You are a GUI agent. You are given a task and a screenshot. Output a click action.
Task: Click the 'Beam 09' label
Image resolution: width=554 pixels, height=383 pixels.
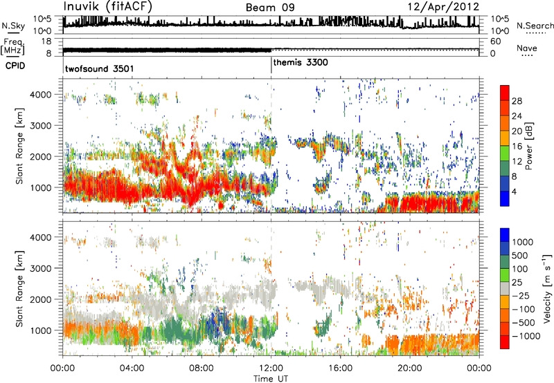coord(270,8)
